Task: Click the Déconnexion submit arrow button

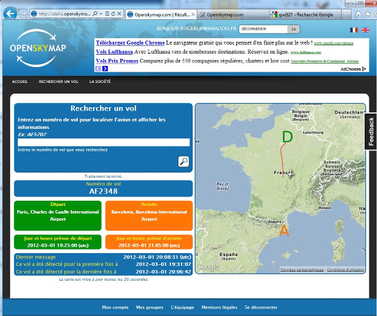Action: point(293,29)
